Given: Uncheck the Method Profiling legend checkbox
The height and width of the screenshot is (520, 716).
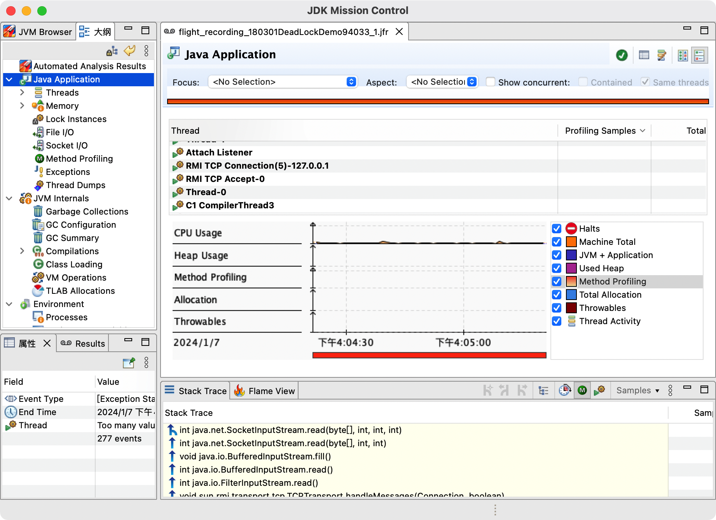Looking at the screenshot, I should pyautogui.click(x=557, y=281).
